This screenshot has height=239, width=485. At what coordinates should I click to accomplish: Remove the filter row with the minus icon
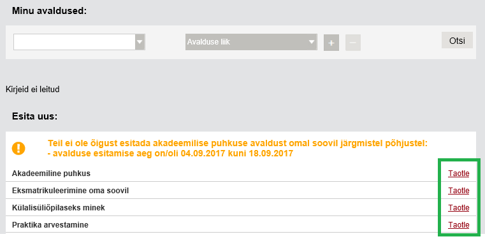point(353,43)
